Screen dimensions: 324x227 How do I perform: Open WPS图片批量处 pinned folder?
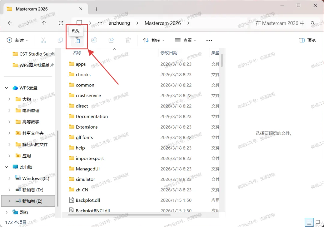click(x=33, y=65)
